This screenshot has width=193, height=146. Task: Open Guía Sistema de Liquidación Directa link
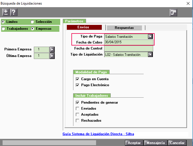98,134
